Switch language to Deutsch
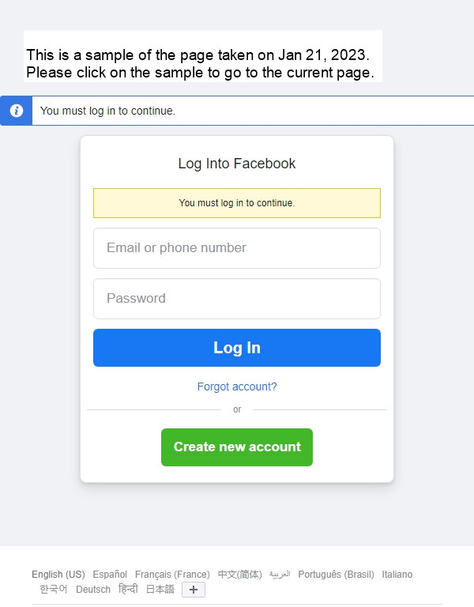 click(93, 589)
